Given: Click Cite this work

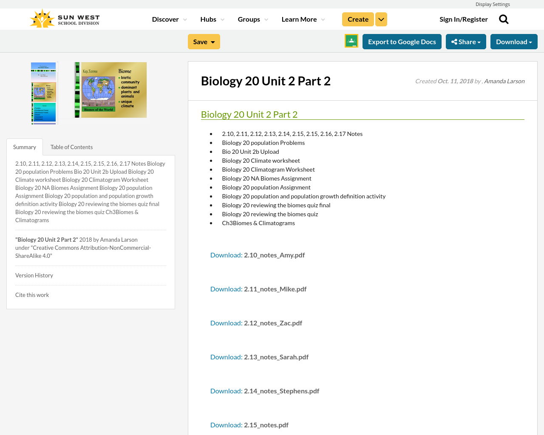Looking at the screenshot, I should point(32,294).
